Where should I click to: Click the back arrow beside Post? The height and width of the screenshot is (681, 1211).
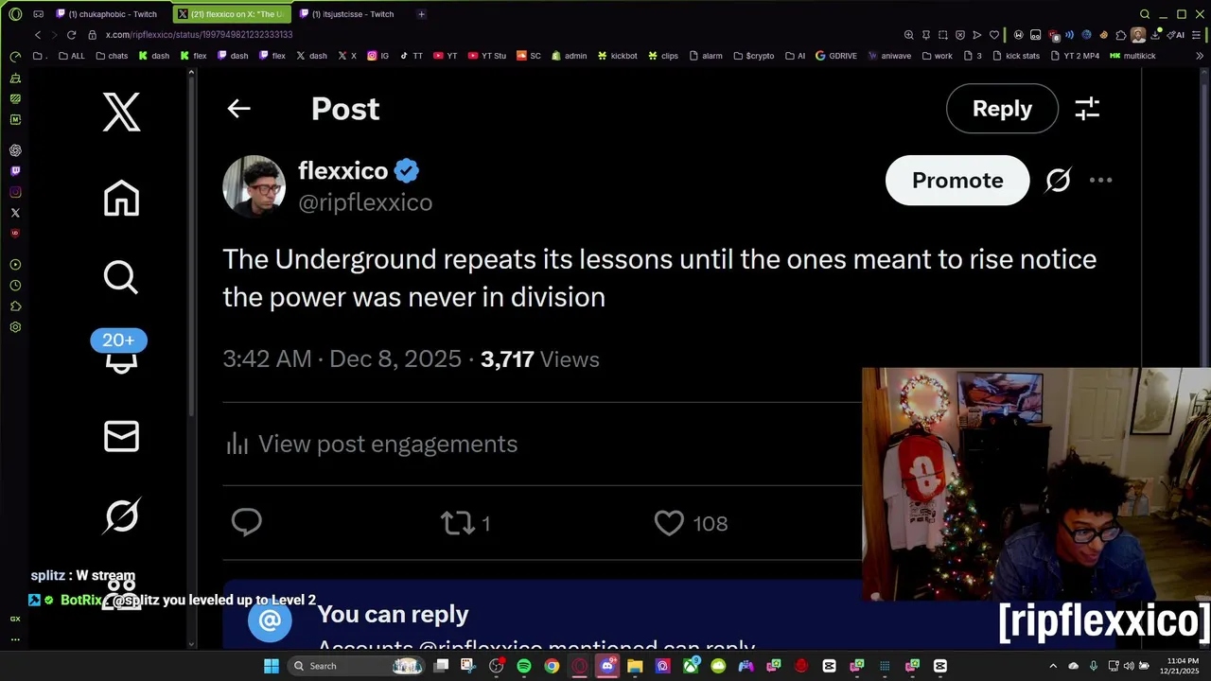(x=238, y=109)
